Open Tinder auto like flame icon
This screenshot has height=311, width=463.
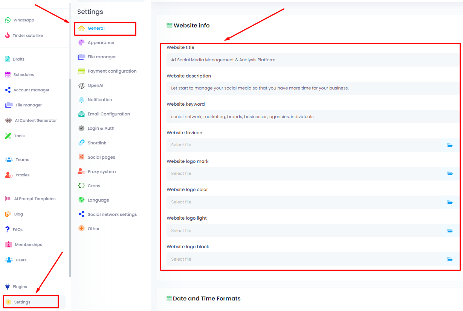[x=8, y=35]
